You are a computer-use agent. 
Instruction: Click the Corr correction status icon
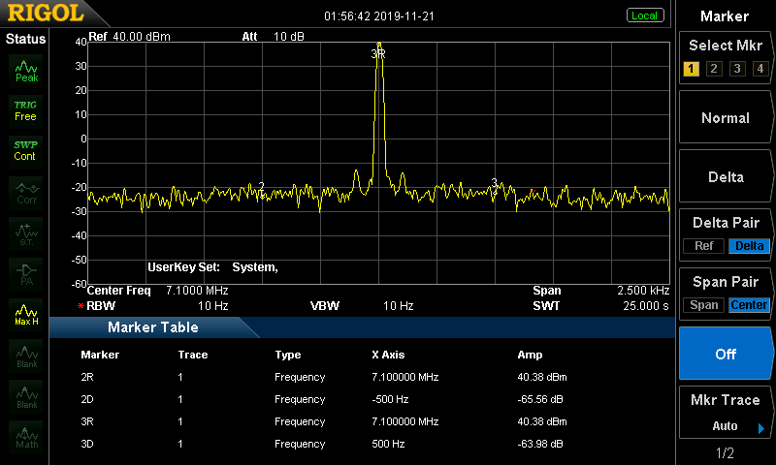[25, 192]
